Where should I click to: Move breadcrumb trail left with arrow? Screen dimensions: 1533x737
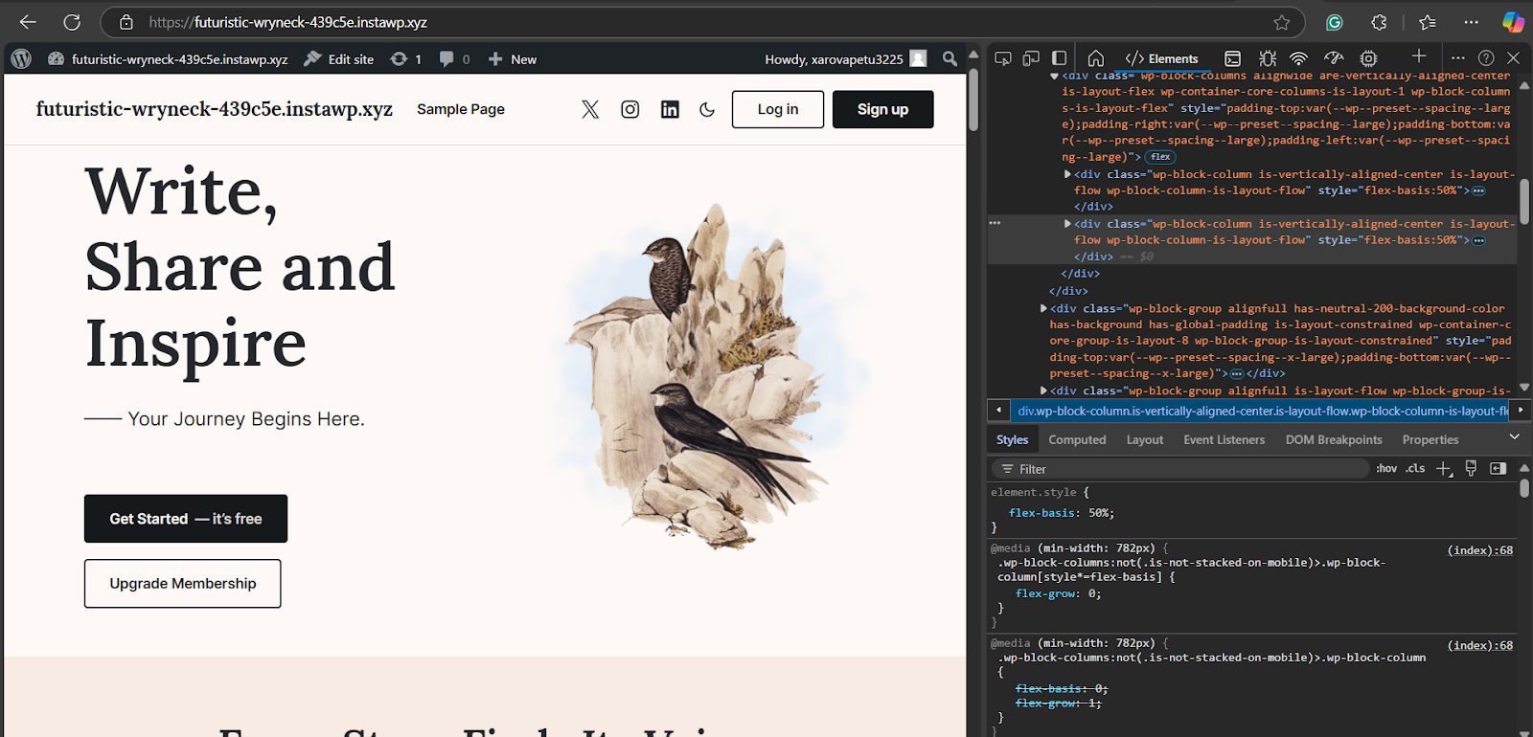(998, 410)
